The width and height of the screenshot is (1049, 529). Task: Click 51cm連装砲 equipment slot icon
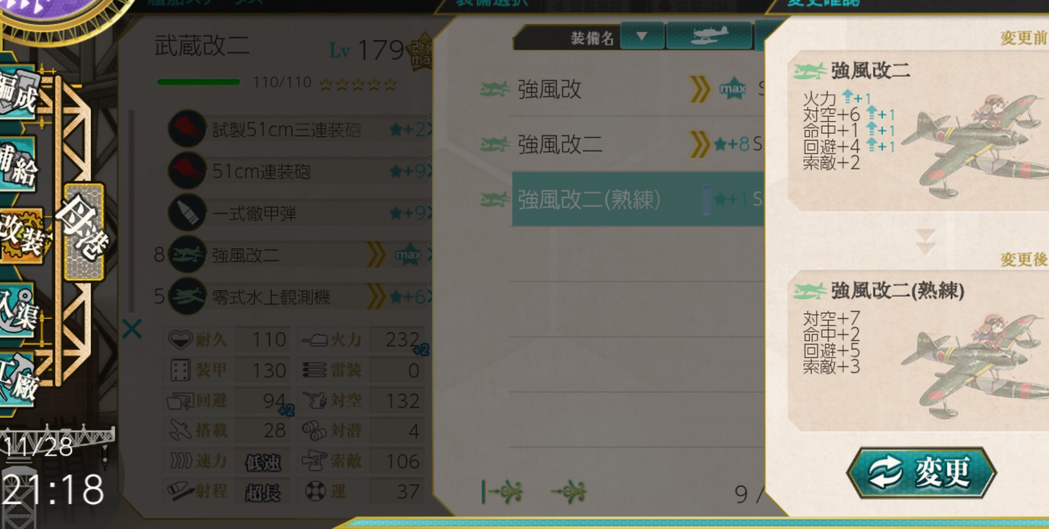point(187,171)
